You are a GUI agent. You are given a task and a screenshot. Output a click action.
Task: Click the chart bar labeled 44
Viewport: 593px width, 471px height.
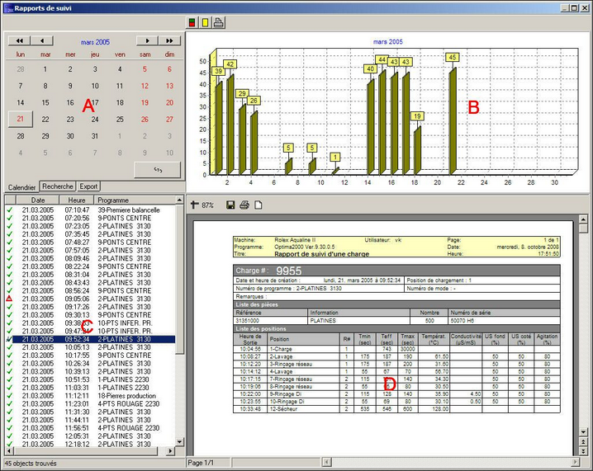coord(382,123)
